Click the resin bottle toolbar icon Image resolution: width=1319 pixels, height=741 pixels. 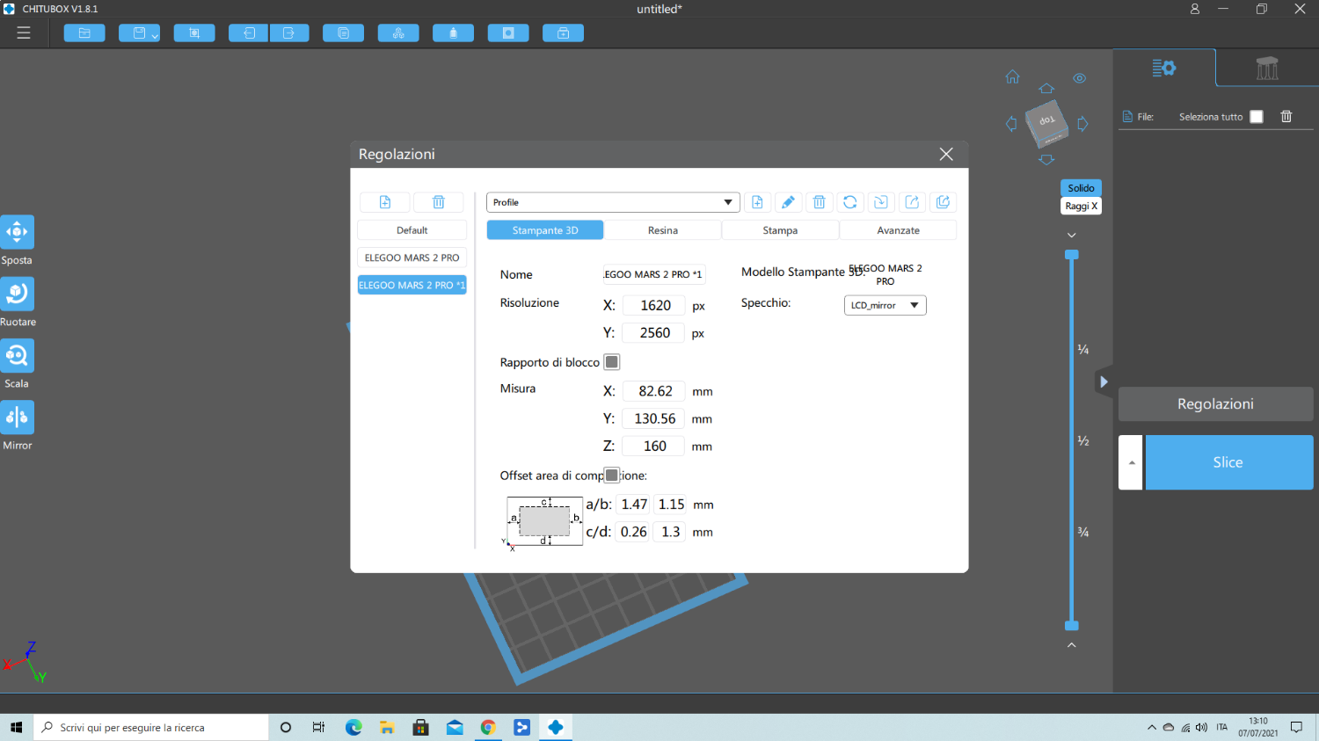pos(453,33)
